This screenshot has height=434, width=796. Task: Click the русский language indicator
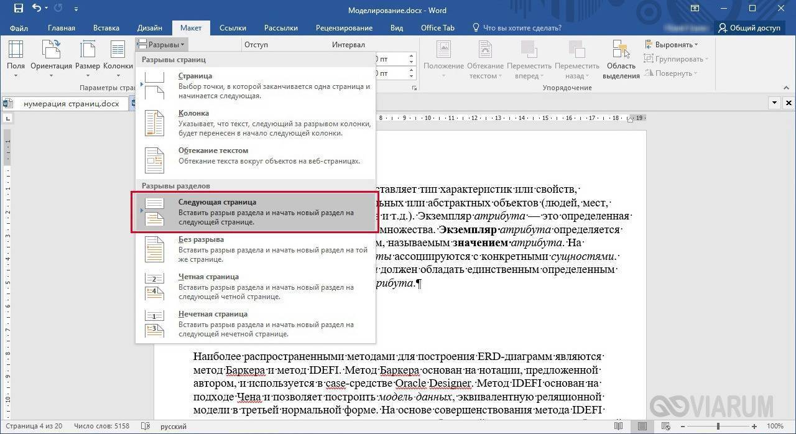point(174,427)
